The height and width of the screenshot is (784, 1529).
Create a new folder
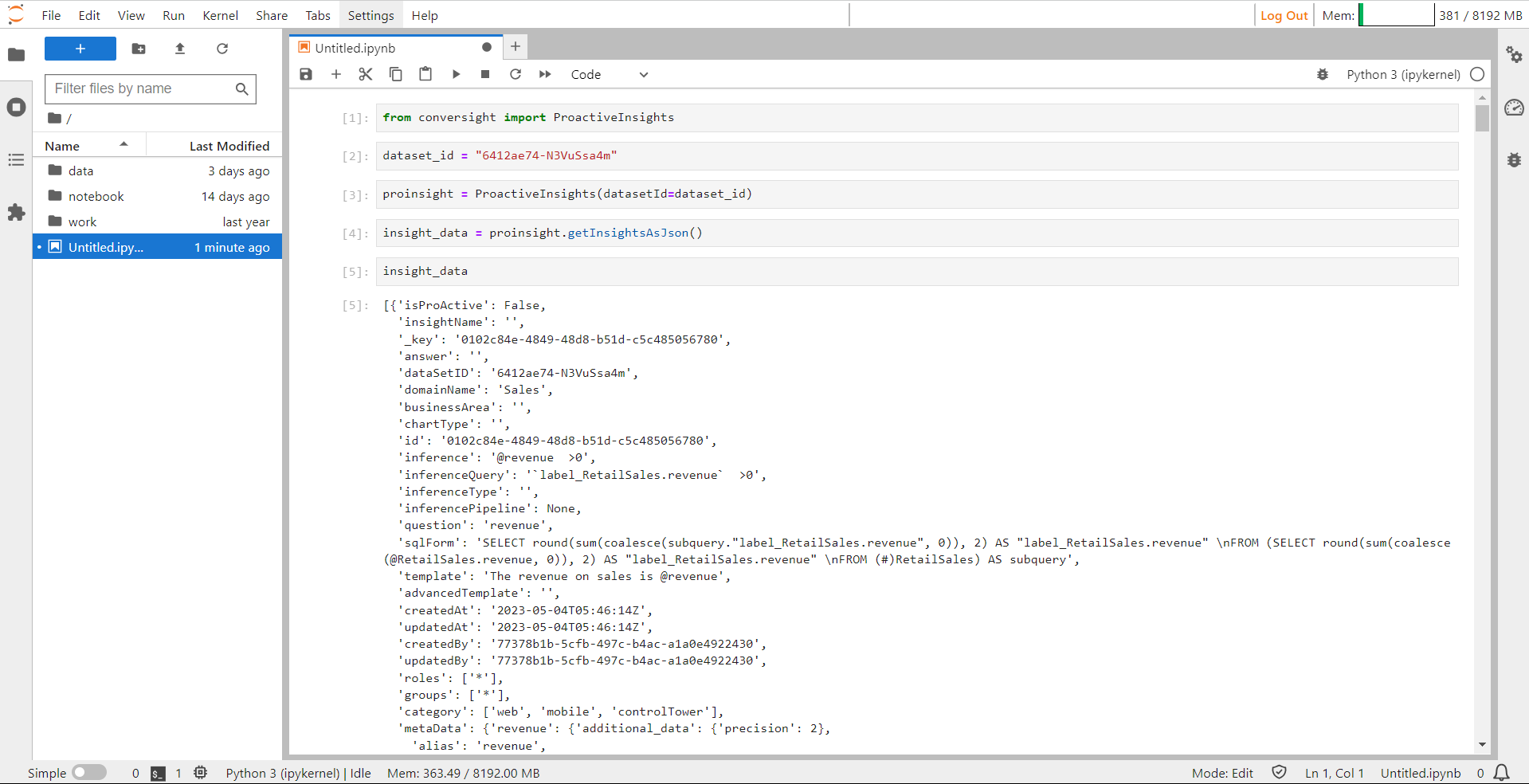(139, 49)
